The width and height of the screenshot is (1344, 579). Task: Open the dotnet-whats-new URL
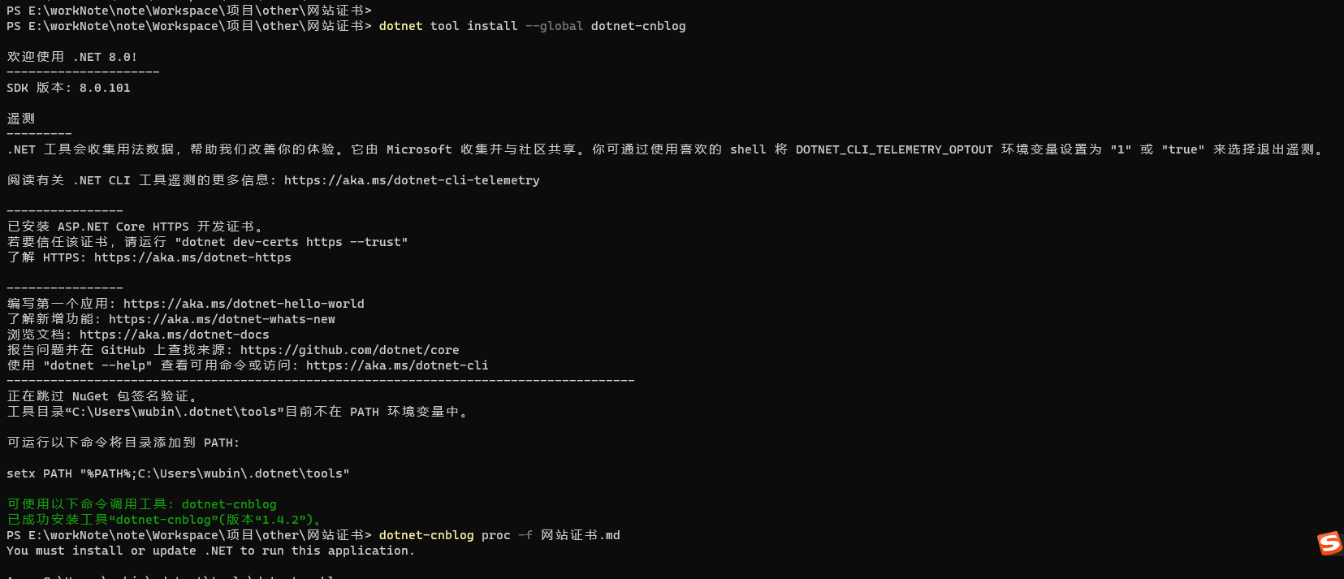pos(222,319)
